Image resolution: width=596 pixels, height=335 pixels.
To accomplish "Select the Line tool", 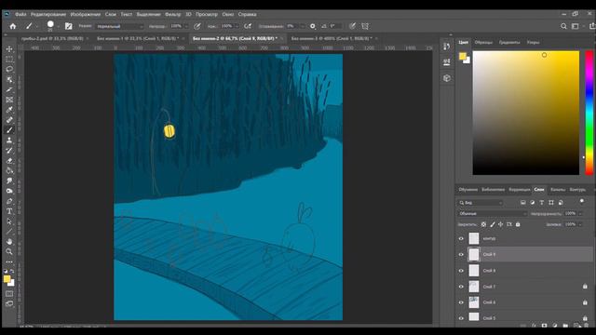I will tap(9, 232).
